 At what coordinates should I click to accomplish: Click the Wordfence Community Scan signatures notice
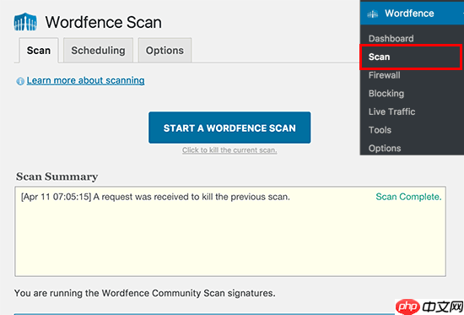pos(145,293)
